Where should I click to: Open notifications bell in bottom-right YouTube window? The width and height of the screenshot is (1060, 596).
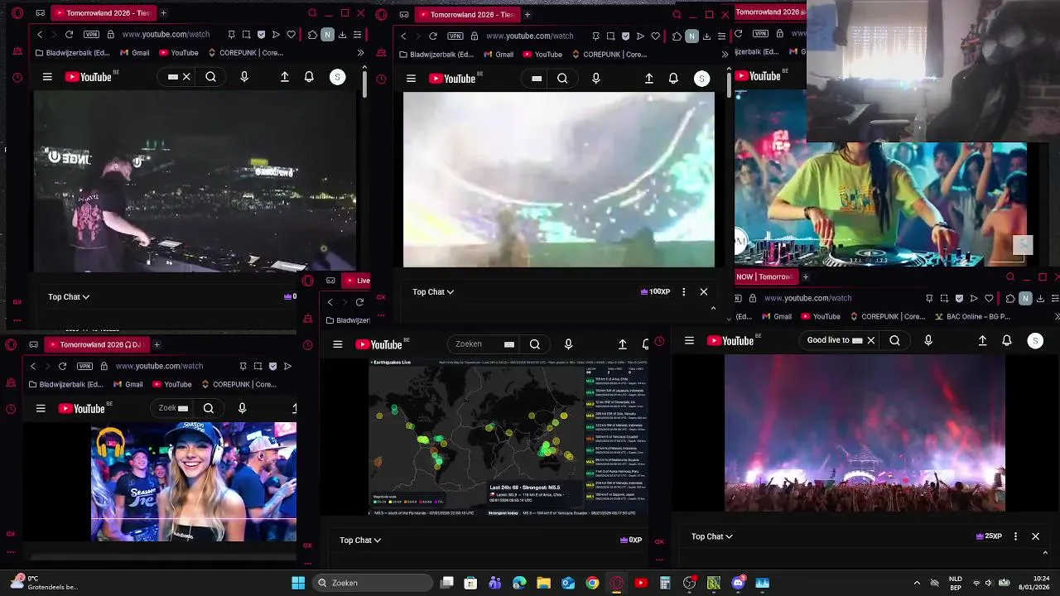click(1007, 340)
